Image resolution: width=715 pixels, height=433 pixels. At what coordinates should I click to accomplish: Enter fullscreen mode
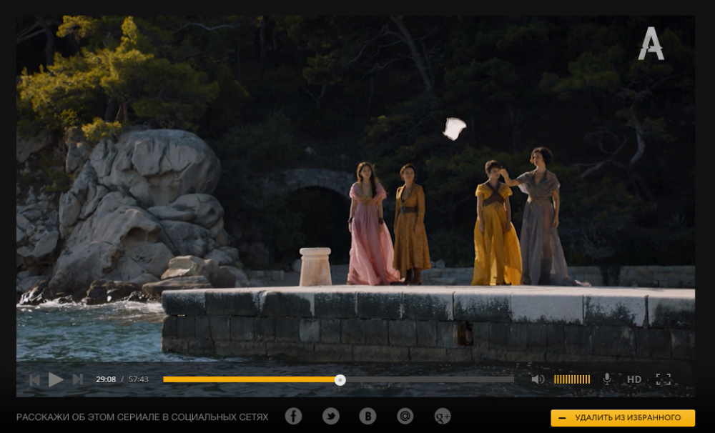663,379
